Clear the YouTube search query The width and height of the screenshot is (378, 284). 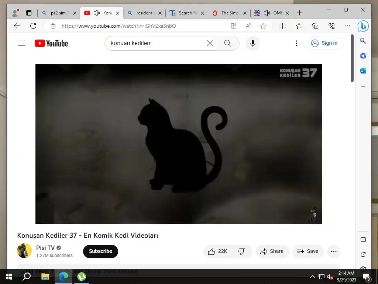(x=210, y=43)
